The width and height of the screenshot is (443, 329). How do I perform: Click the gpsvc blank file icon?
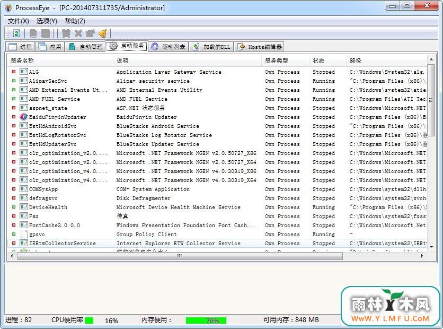coord(24,234)
